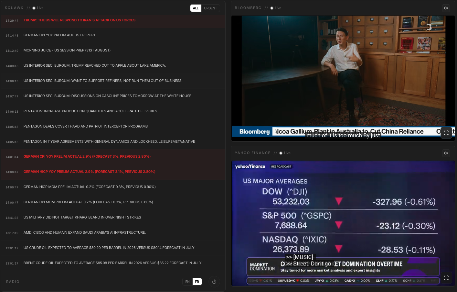Toggle the Radio power button
This screenshot has height=292, width=457.
click(214, 282)
